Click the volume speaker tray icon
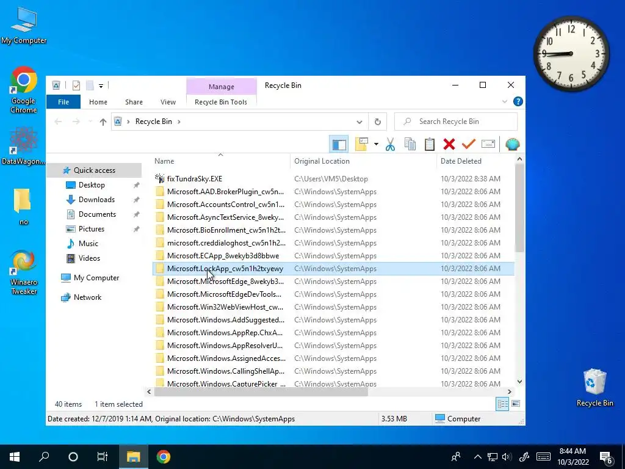 click(x=507, y=457)
